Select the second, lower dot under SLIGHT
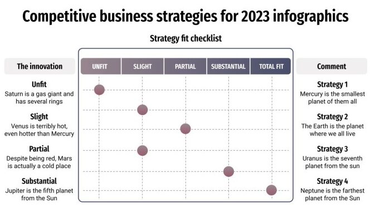Viewport: 371px width, 208px height. [x=143, y=151]
